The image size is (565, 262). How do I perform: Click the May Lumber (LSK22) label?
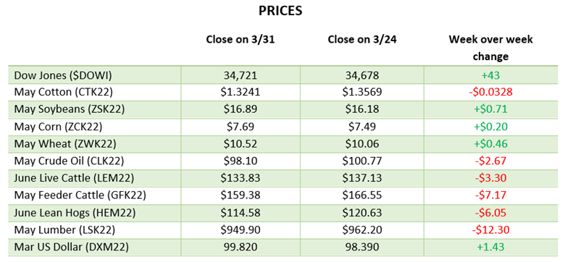[x=64, y=229]
